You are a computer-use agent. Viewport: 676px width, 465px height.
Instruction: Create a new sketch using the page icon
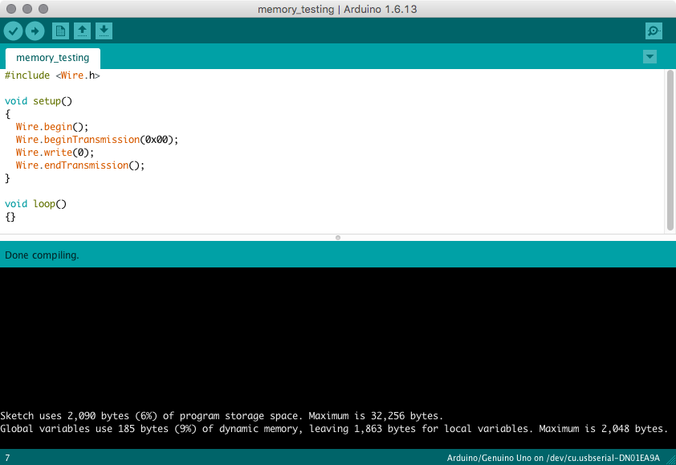[60, 31]
